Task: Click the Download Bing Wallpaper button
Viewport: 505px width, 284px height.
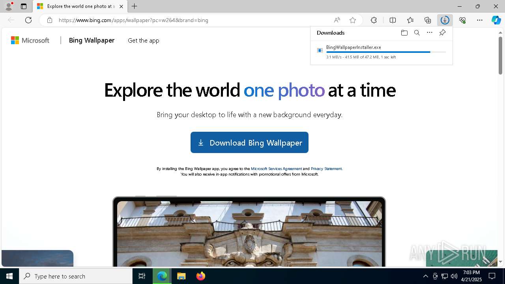Action: pos(249,142)
